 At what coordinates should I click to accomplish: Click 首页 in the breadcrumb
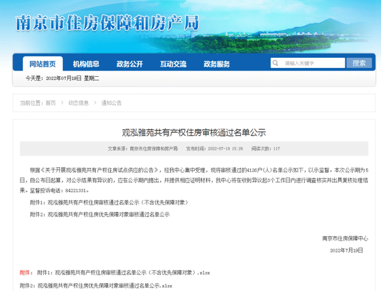point(51,103)
